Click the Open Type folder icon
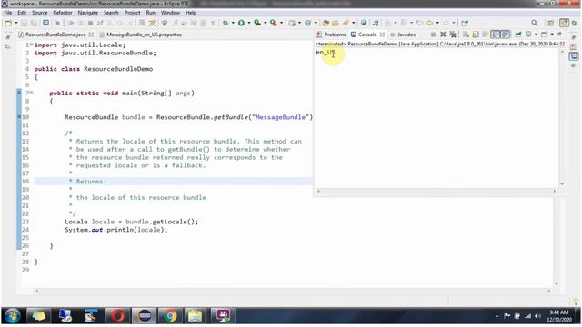The image size is (582, 327). [326, 23]
